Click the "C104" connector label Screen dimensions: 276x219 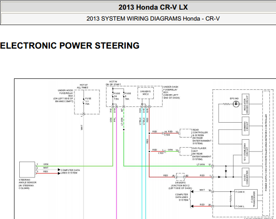167,135
